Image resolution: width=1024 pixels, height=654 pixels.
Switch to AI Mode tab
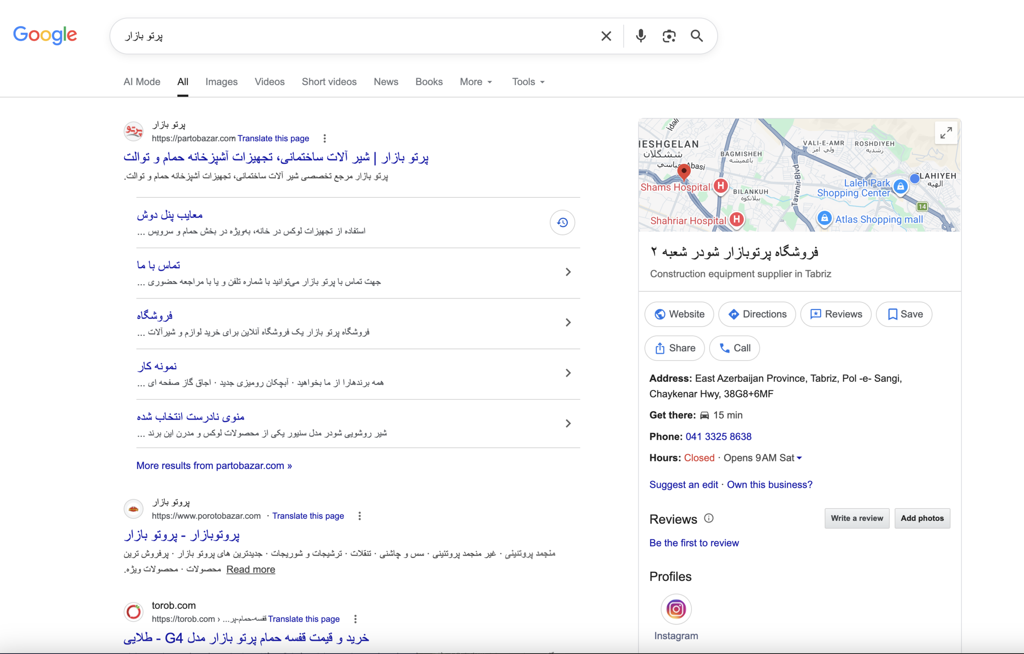pyautogui.click(x=142, y=82)
